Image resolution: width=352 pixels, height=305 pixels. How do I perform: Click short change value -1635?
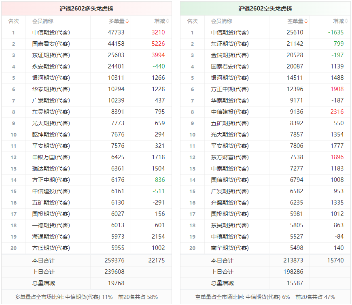pos(336,32)
